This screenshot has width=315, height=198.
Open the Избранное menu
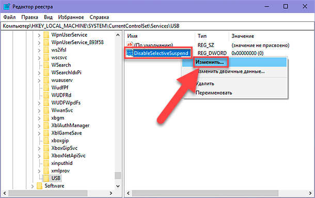(71, 17)
